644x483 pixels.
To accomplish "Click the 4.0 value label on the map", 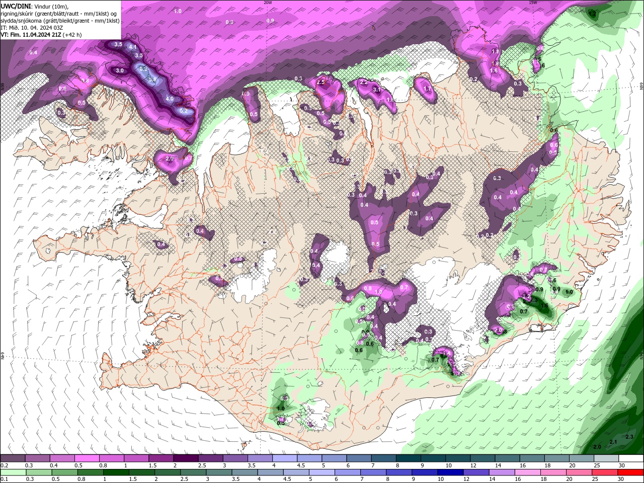I will (x=170, y=99).
